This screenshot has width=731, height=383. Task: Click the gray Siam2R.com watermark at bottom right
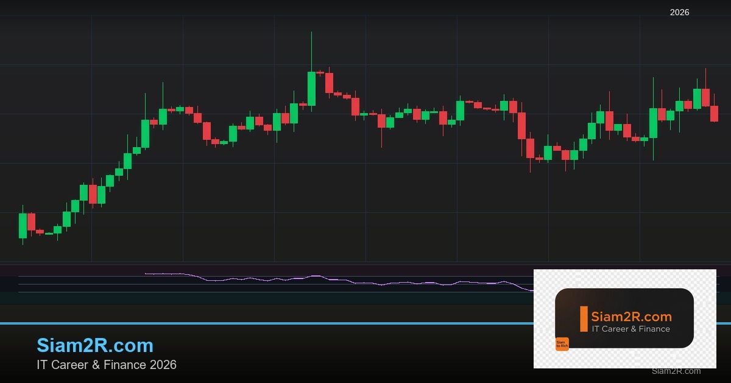(676, 371)
